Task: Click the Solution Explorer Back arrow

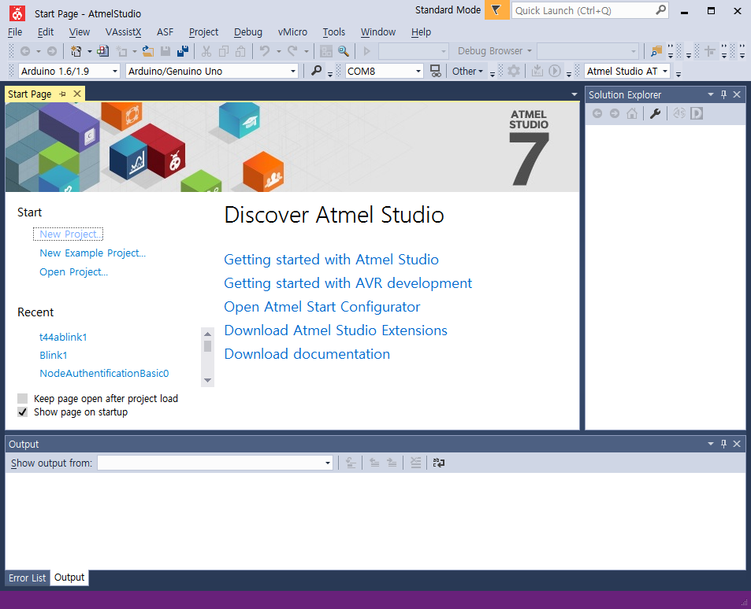Action: pos(597,113)
